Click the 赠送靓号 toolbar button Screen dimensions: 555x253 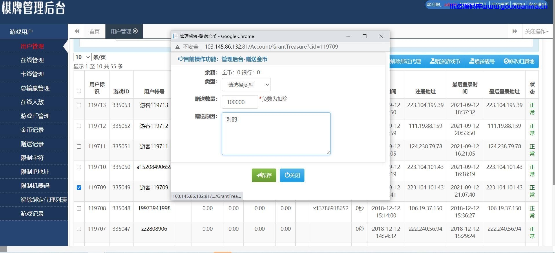click(482, 61)
